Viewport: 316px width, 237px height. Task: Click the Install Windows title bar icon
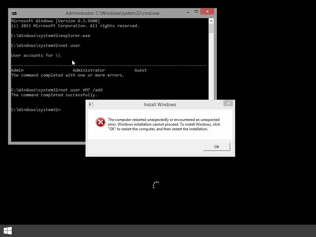coord(91,104)
